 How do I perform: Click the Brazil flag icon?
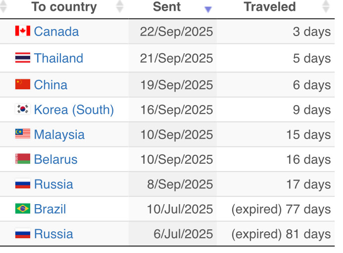23,209
